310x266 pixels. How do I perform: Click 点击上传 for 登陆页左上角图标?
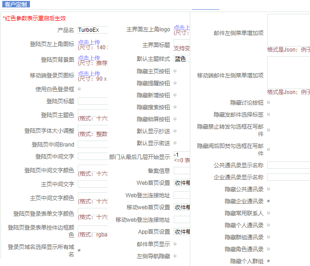tap(89, 42)
